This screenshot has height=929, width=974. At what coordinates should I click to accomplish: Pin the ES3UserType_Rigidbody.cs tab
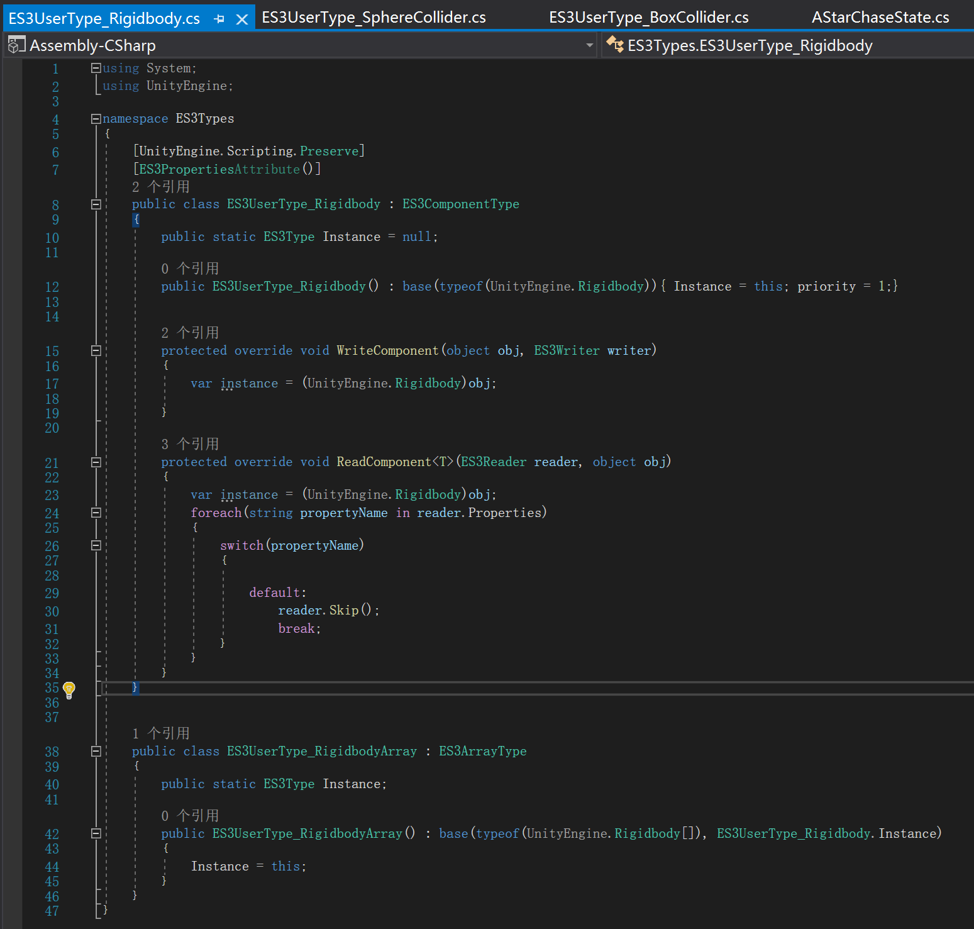219,19
